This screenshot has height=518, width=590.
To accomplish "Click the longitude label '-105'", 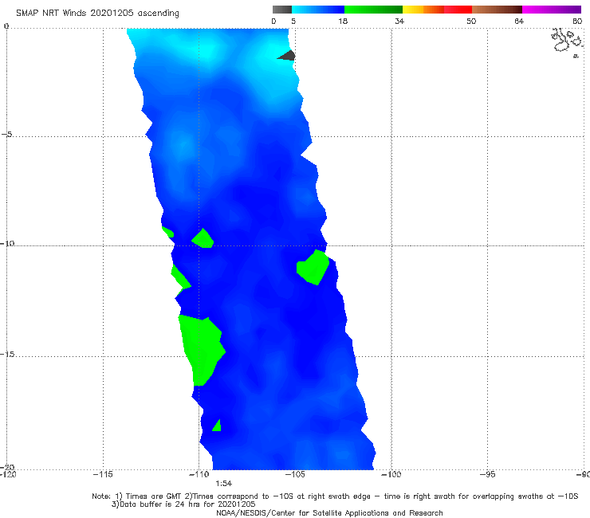I will (x=295, y=474).
